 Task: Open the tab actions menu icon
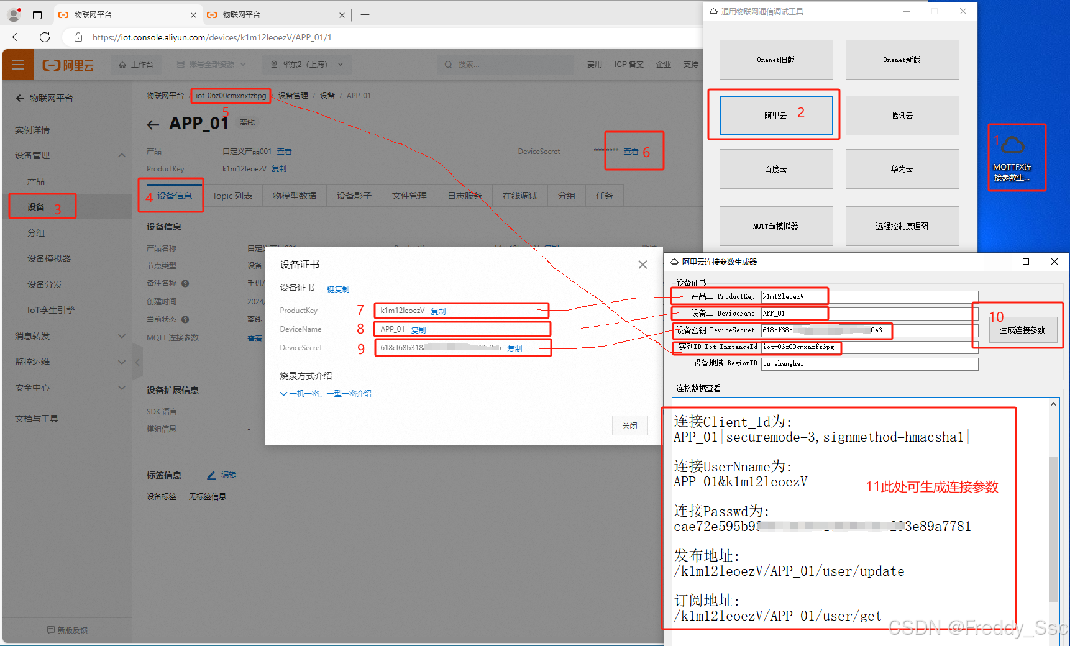coord(37,14)
